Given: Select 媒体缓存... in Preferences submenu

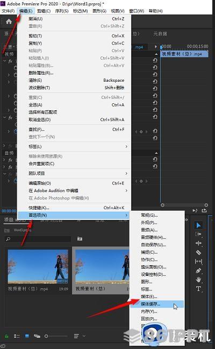Looking at the screenshot, I should point(157,304).
